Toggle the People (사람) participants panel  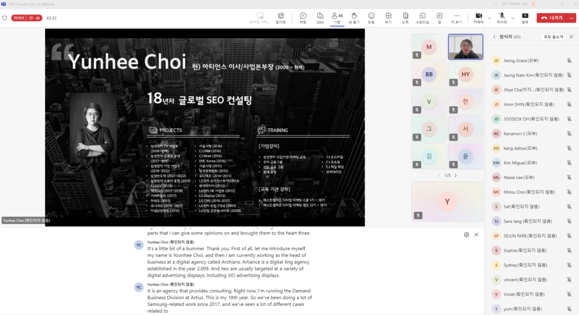[337, 17]
